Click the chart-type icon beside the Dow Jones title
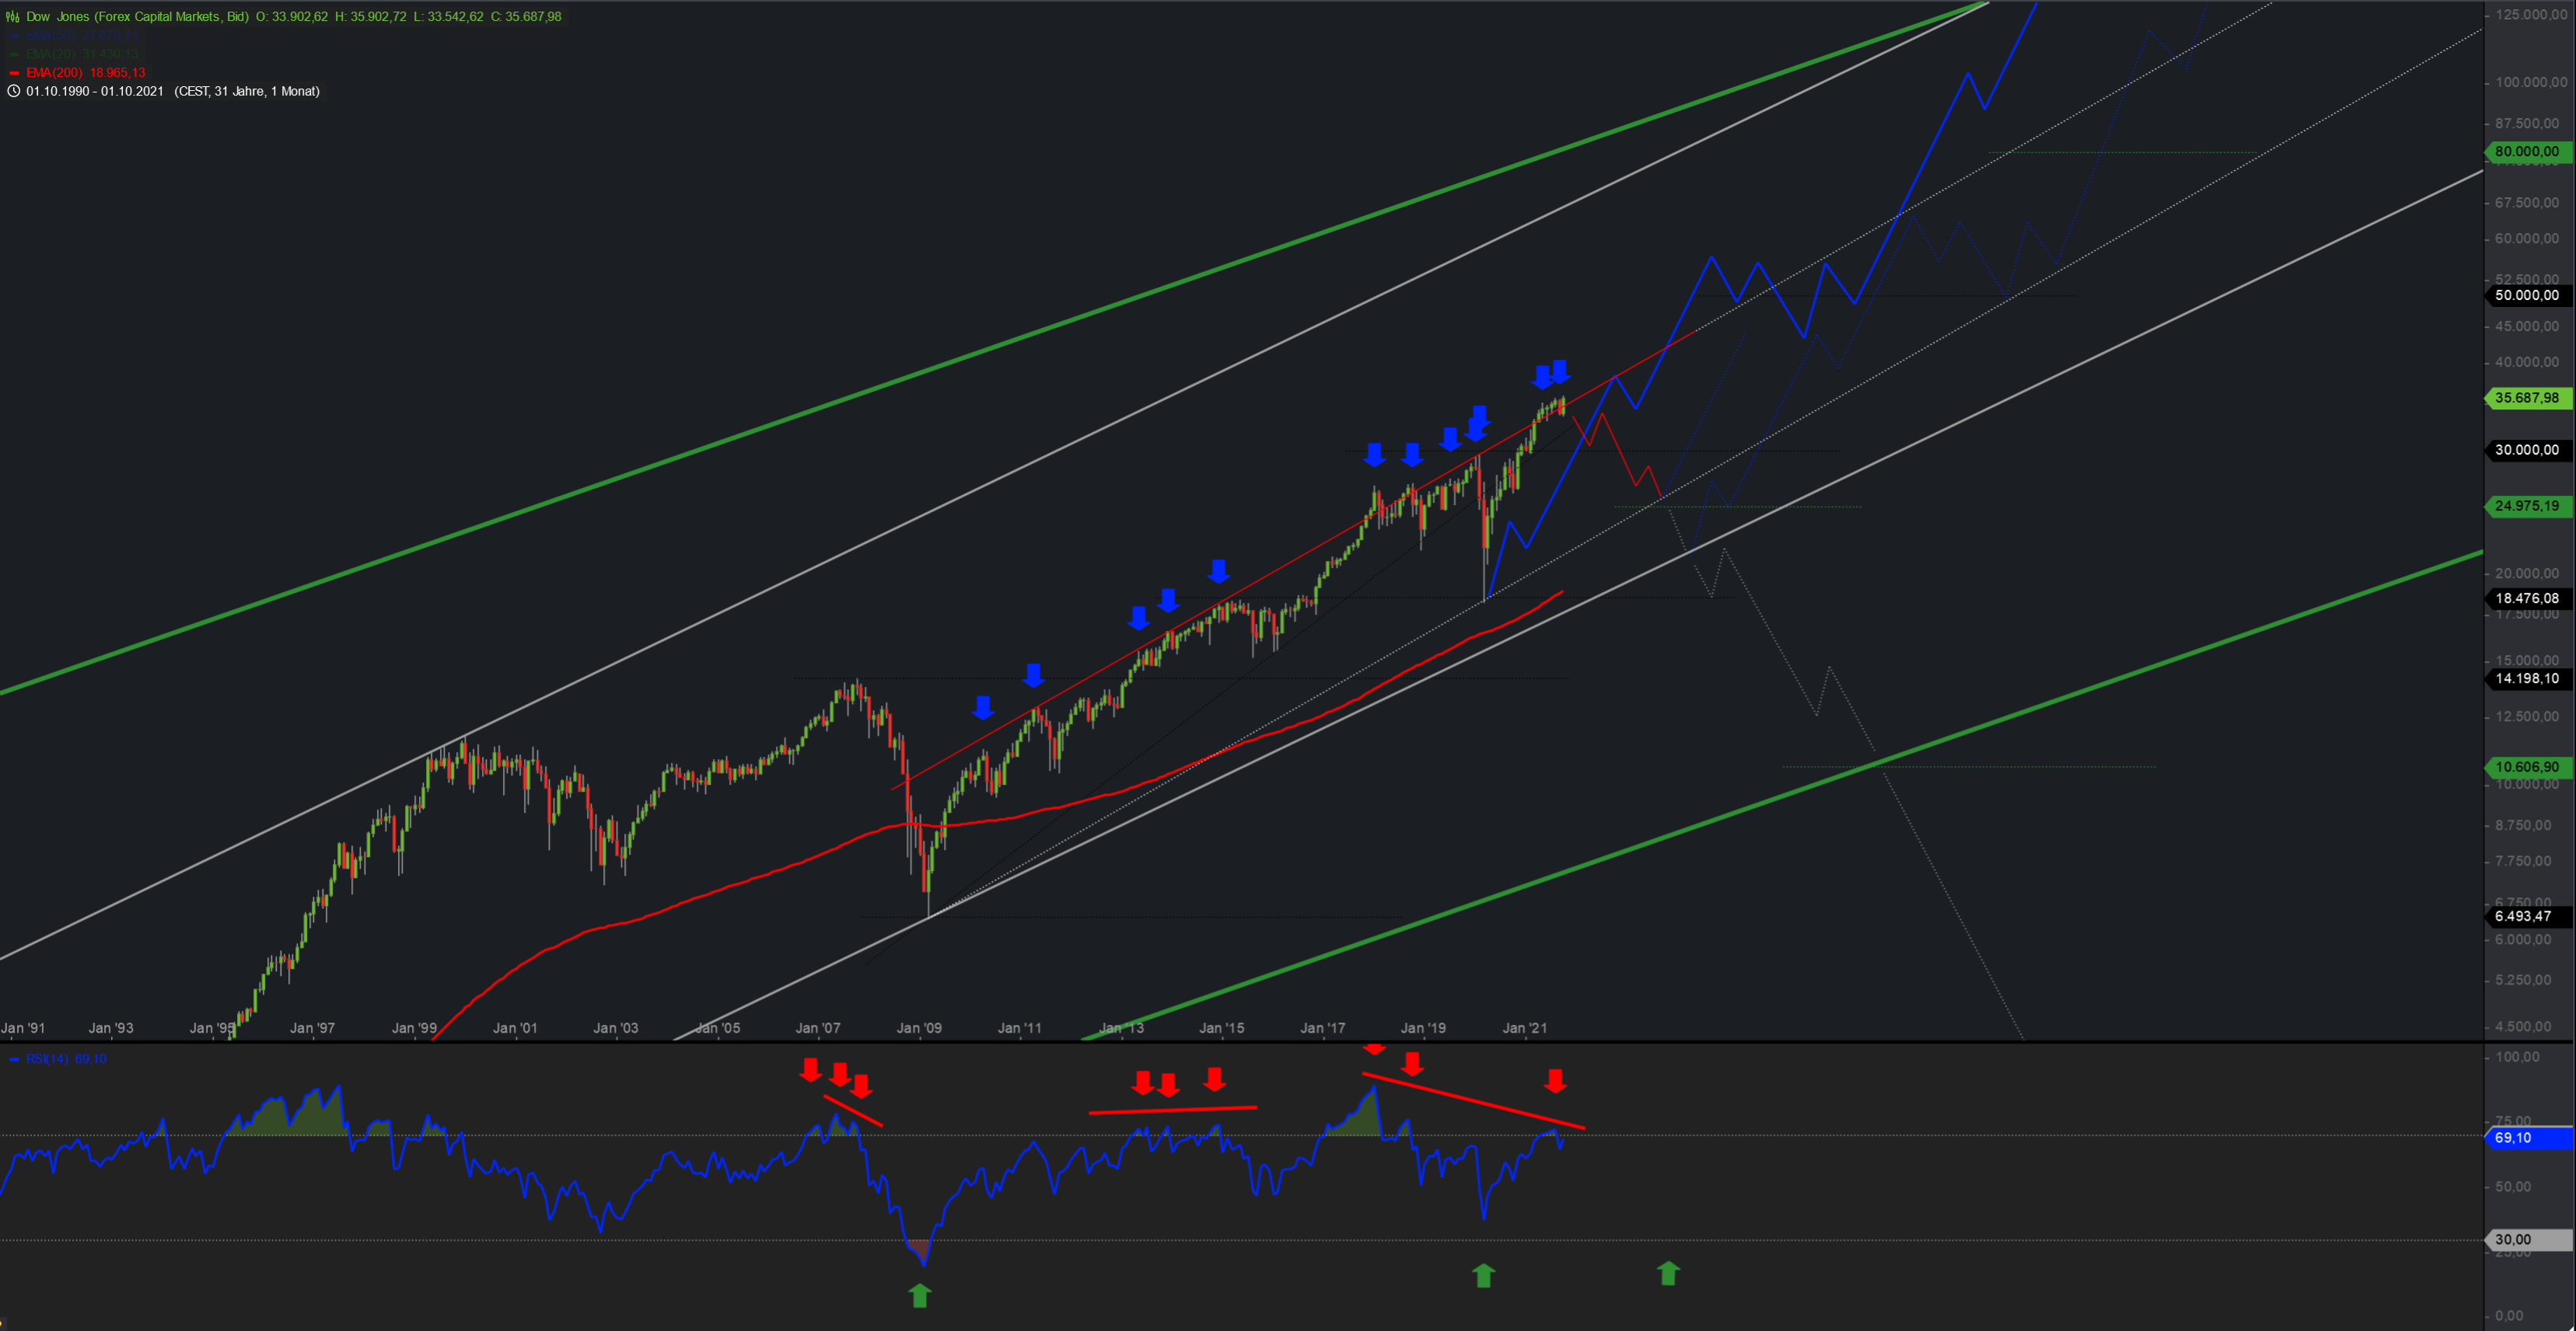The width and height of the screenshot is (2576, 1331). click(x=13, y=17)
